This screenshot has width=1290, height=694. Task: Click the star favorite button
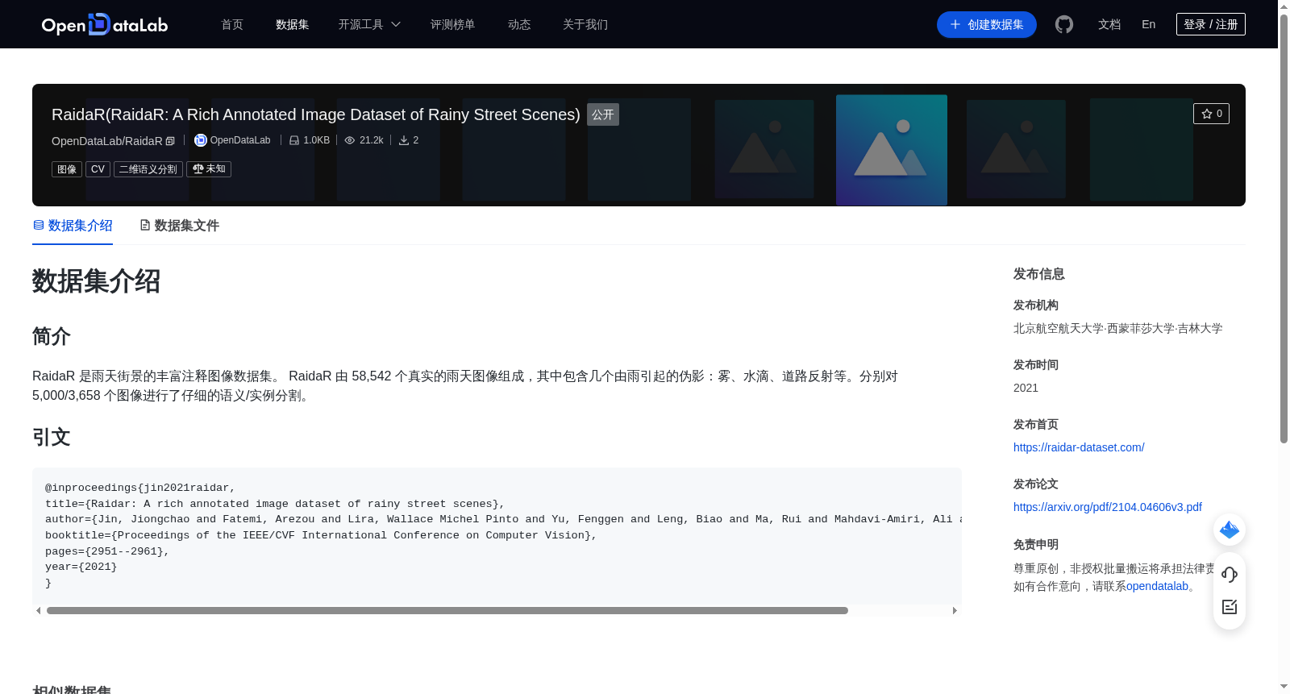coord(1211,114)
